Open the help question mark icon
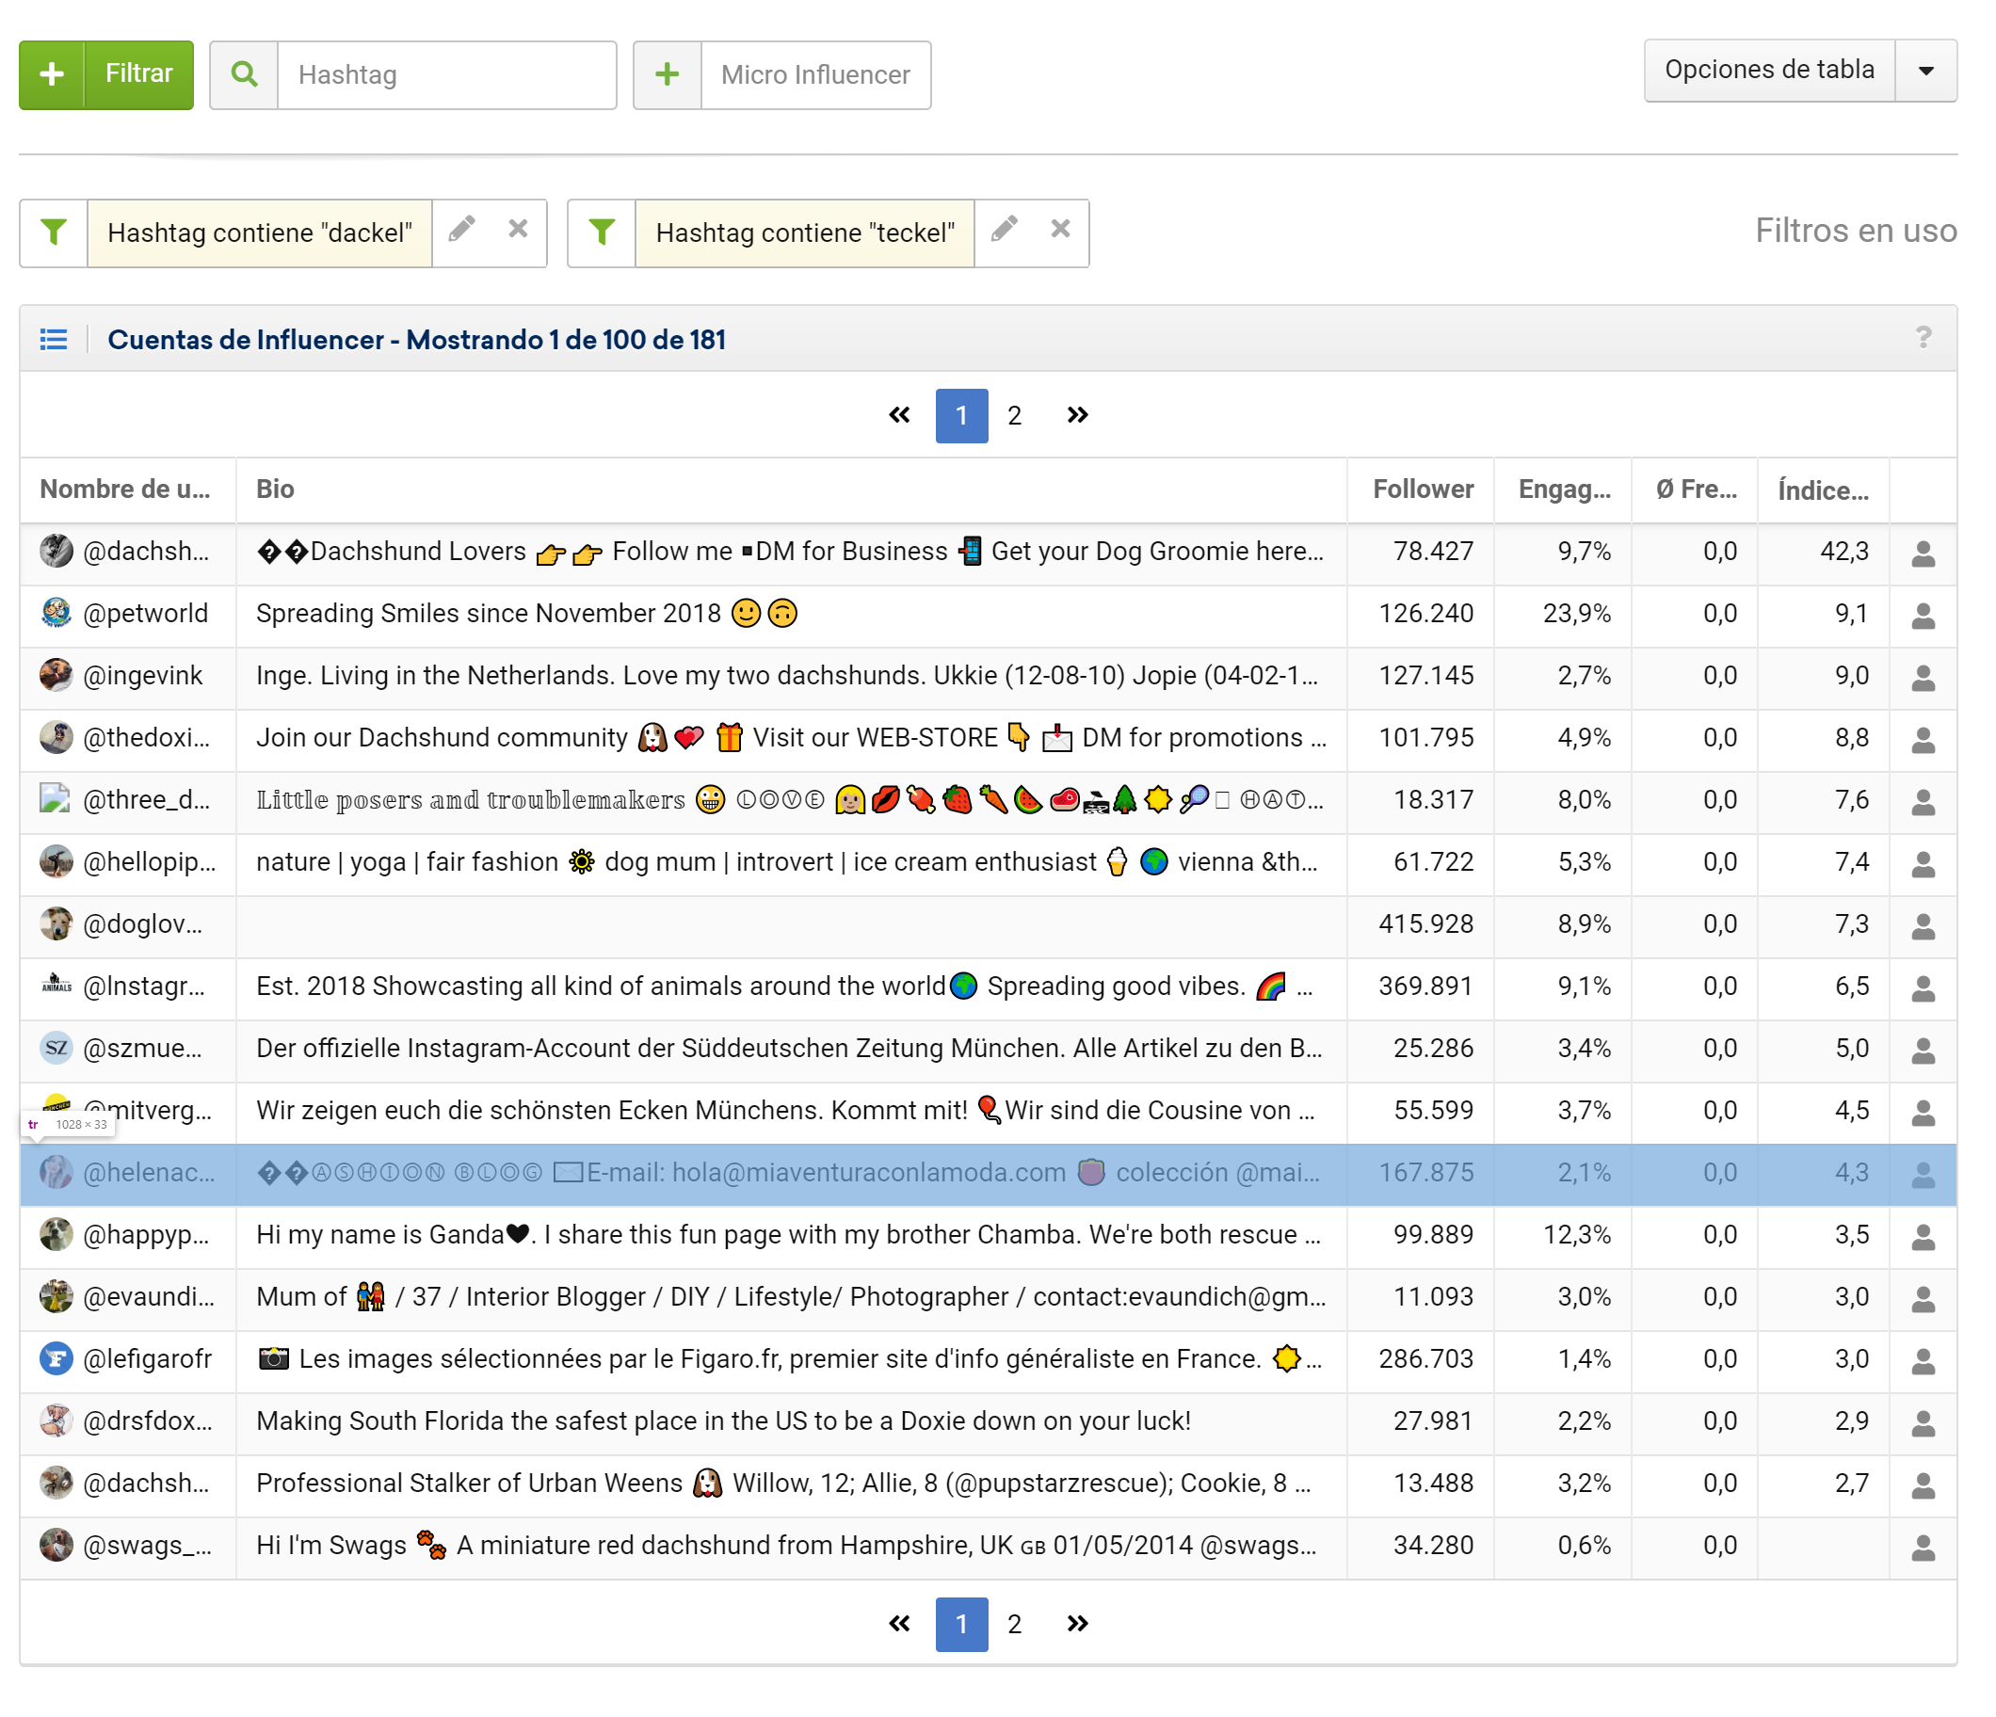Viewport: 1996px width, 1717px height. (1923, 338)
